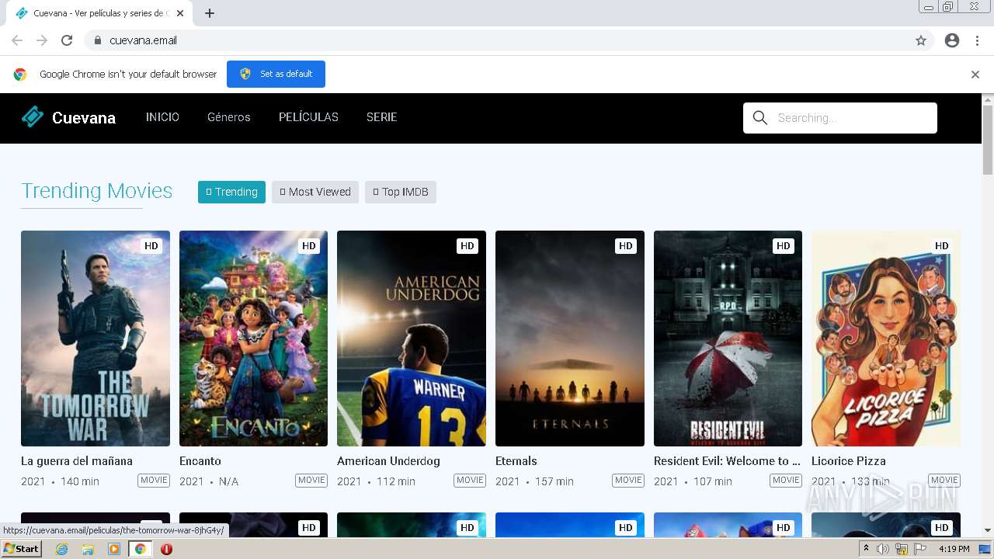This screenshot has height=559, width=994.
Task: Click the taskbar clock showing 4:19 PM
Action: click(954, 549)
